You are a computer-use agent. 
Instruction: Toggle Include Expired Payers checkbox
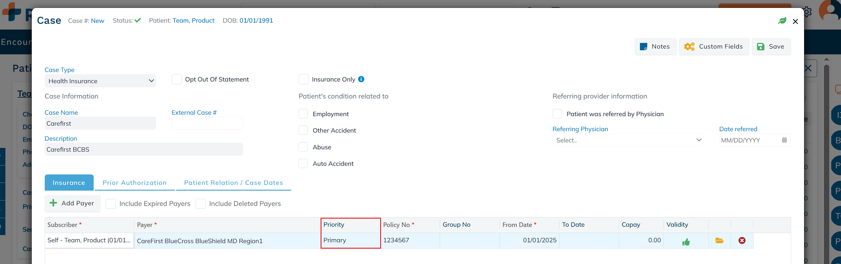click(111, 204)
